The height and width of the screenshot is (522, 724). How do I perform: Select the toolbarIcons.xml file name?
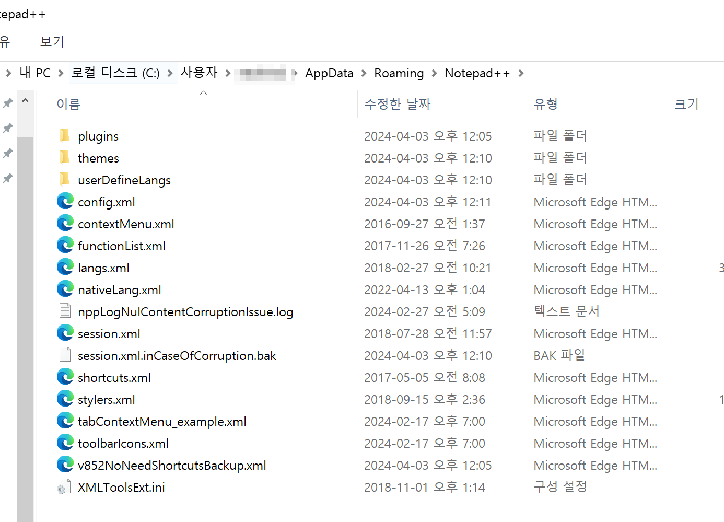click(123, 444)
